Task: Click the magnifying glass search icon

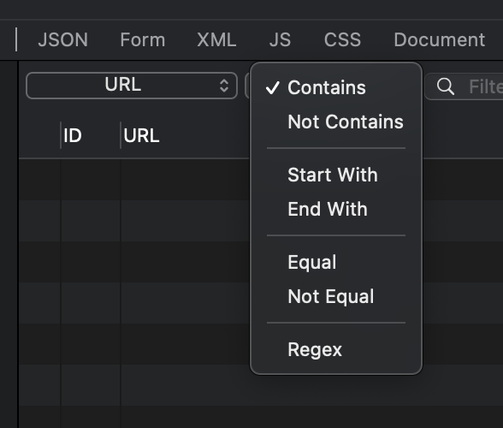Action: (x=445, y=86)
